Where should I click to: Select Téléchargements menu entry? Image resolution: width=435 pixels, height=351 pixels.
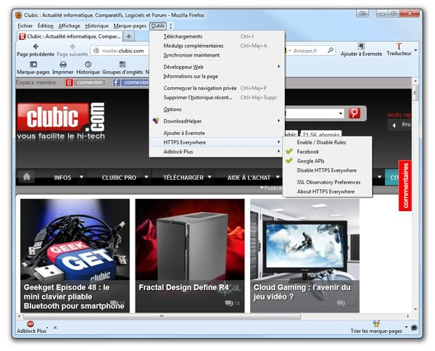pyautogui.click(x=217, y=36)
